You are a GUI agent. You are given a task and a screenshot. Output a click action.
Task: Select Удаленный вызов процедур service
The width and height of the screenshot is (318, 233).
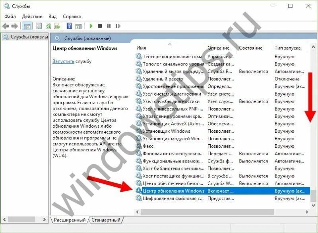223,72
